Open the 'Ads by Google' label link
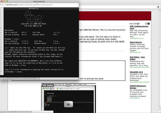Viewport: 161px width, 113px height. pyautogui.click(x=134, y=24)
